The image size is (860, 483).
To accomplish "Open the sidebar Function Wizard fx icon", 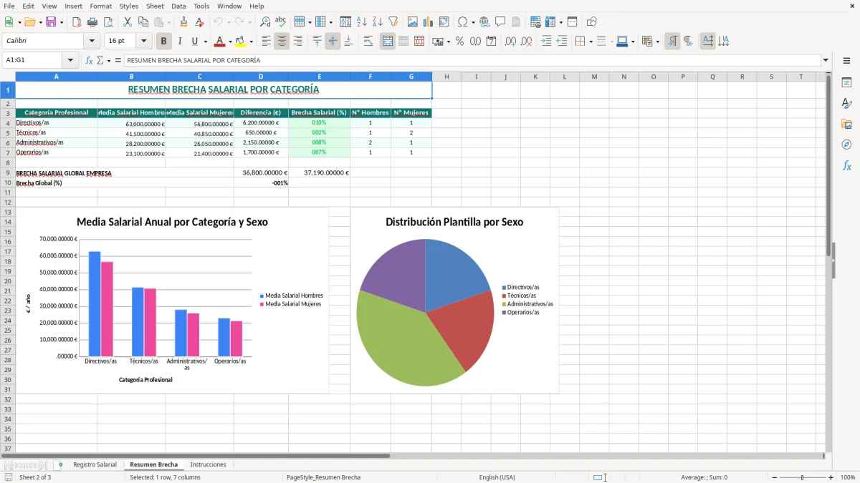I will [x=846, y=165].
